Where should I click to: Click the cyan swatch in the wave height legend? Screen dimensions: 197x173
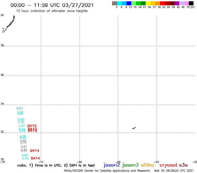120,3
